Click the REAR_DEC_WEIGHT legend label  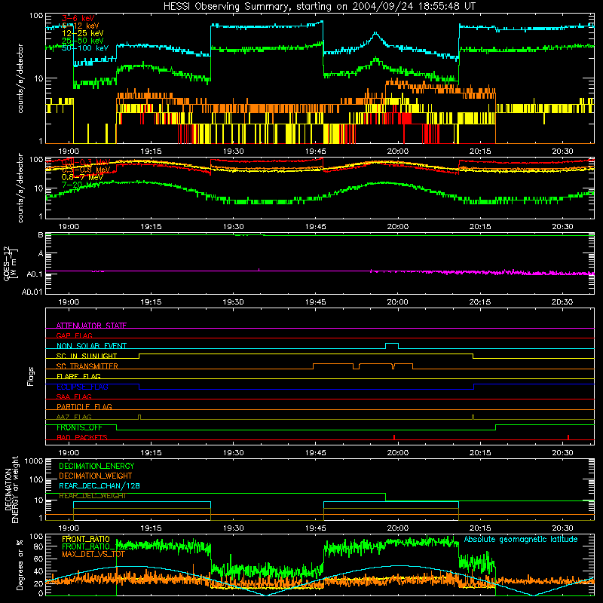[92, 496]
